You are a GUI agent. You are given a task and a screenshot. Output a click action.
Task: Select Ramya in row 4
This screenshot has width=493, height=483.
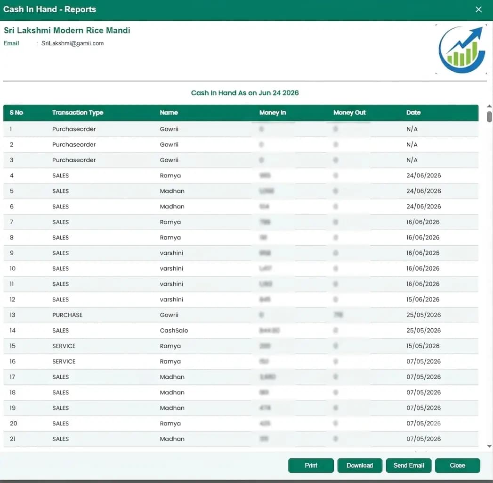pos(170,175)
